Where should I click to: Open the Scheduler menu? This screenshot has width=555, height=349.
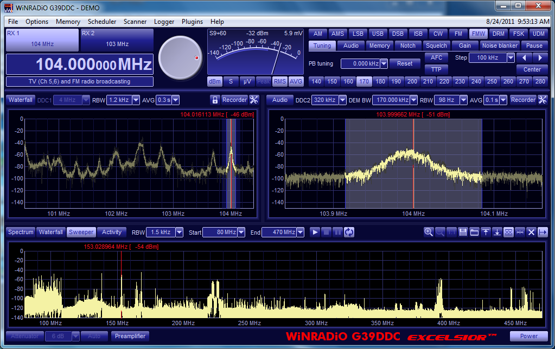(x=102, y=22)
